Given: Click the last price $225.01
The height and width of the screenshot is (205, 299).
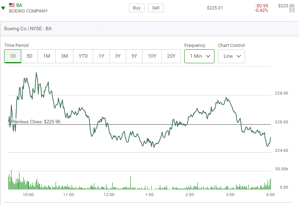Looking at the screenshot, I should point(215,8).
